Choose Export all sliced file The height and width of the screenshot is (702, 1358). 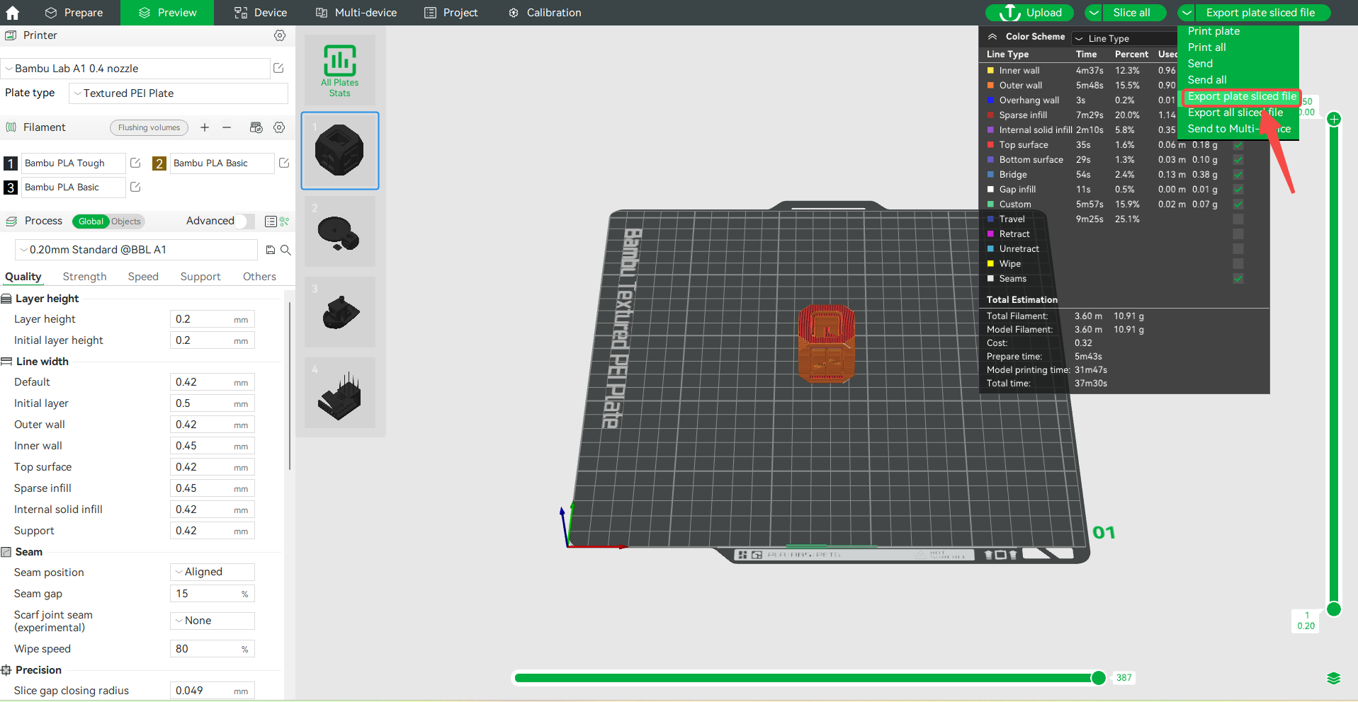[1235, 113]
